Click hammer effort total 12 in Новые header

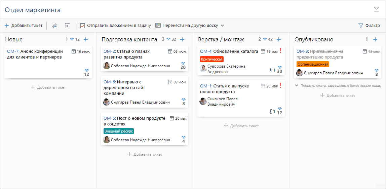click(75, 39)
